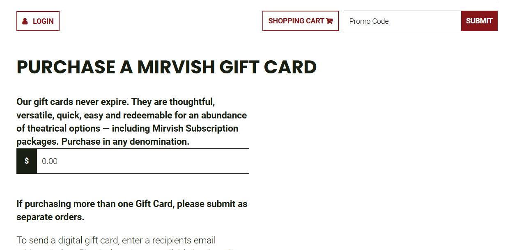The image size is (517, 250).
Task: Click the 'versatile, quick, easy' text
Action: (x=60, y=115)
